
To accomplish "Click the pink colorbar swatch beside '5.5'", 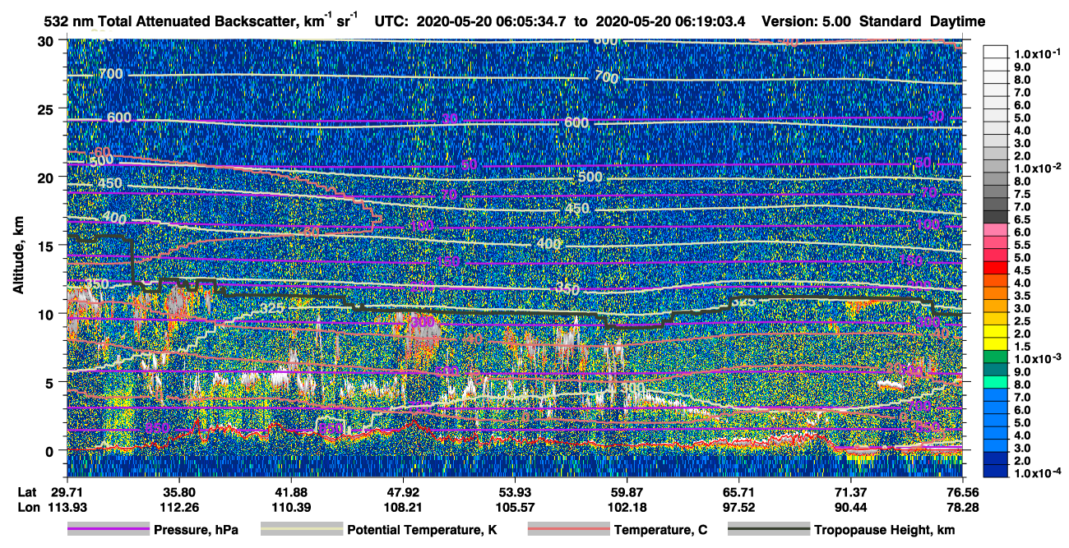I will click(x=996, y=242).
